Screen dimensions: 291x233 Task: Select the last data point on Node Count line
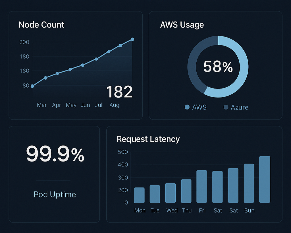(x=132, y=39)
